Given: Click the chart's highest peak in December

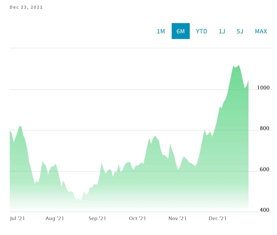Looking at the screenshot, I should (x=239, y=65).
